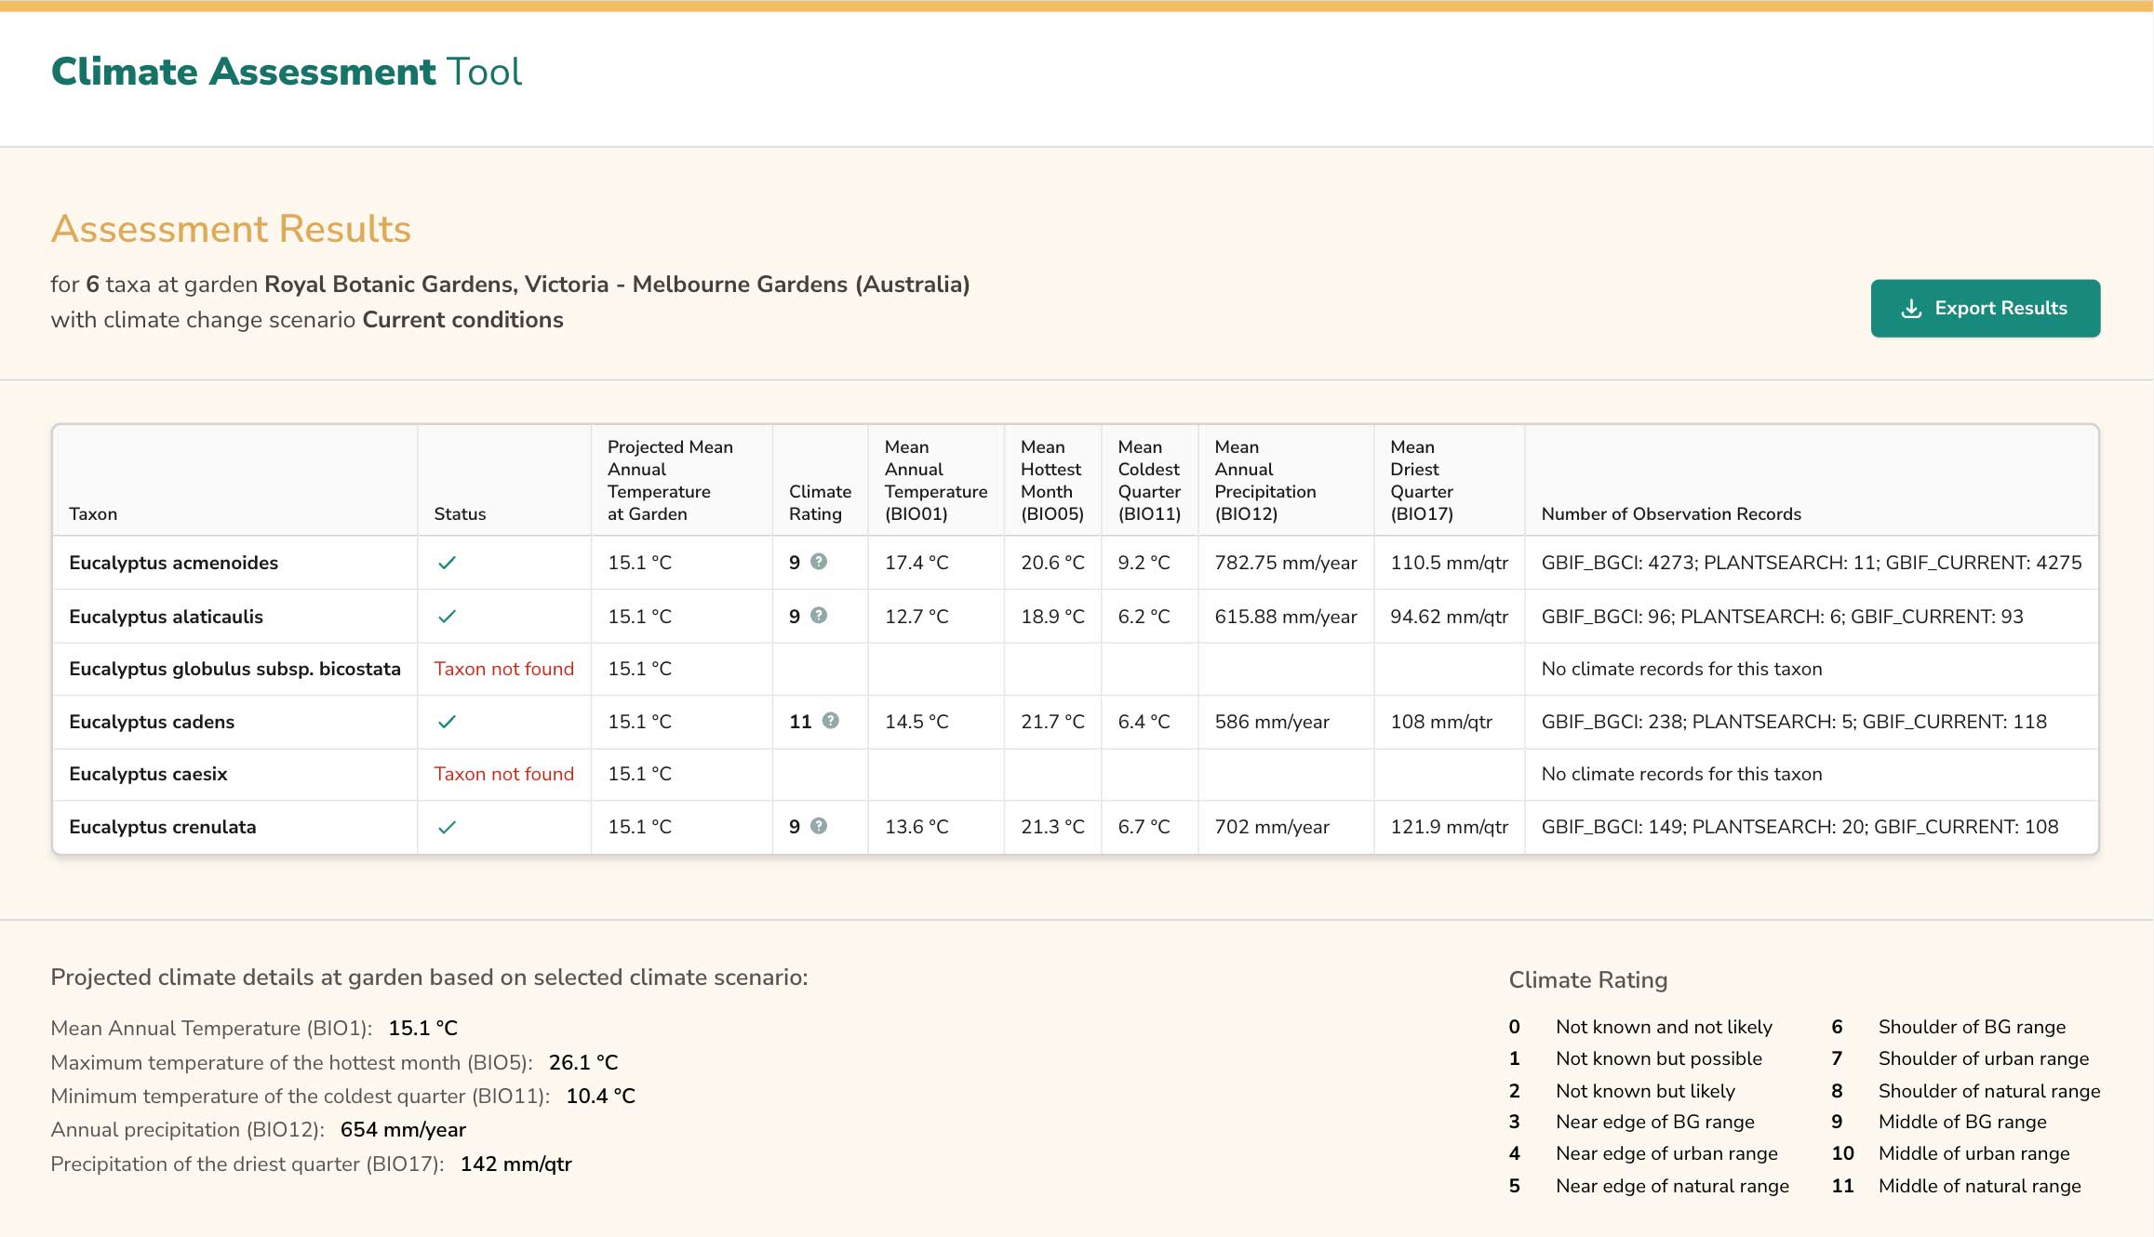The image size is (2154, 1237).
Task: Select the Eucalyptus globulus subsp. bicostata row
Action: (x=234, y=668)
